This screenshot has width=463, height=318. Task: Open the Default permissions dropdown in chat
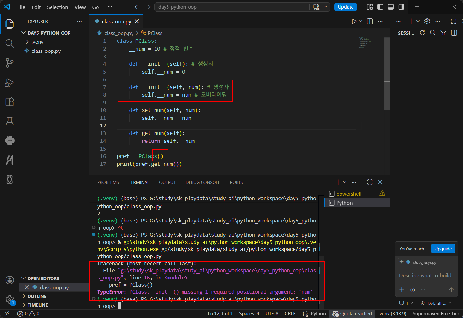(436, 303)
